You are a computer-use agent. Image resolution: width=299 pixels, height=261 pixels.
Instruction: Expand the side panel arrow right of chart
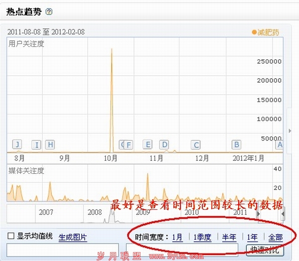click(x=290, y=131)
